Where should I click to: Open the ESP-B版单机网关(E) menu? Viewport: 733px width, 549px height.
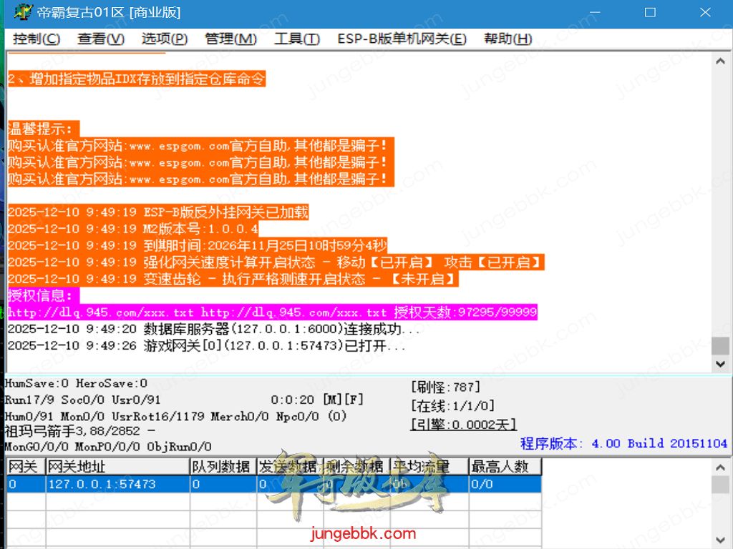(x=402, y=39)
